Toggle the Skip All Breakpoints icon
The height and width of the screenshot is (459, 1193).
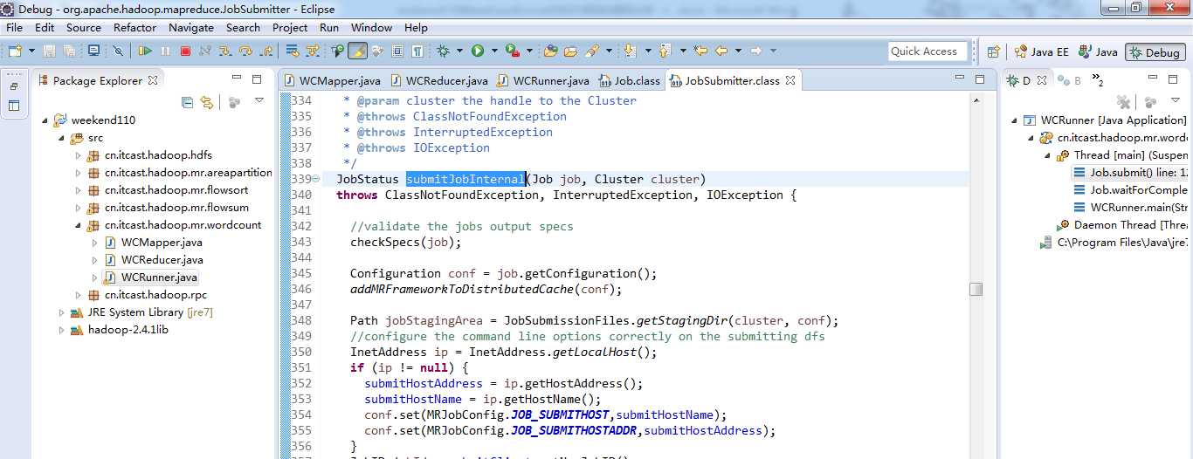click(118, 51)
